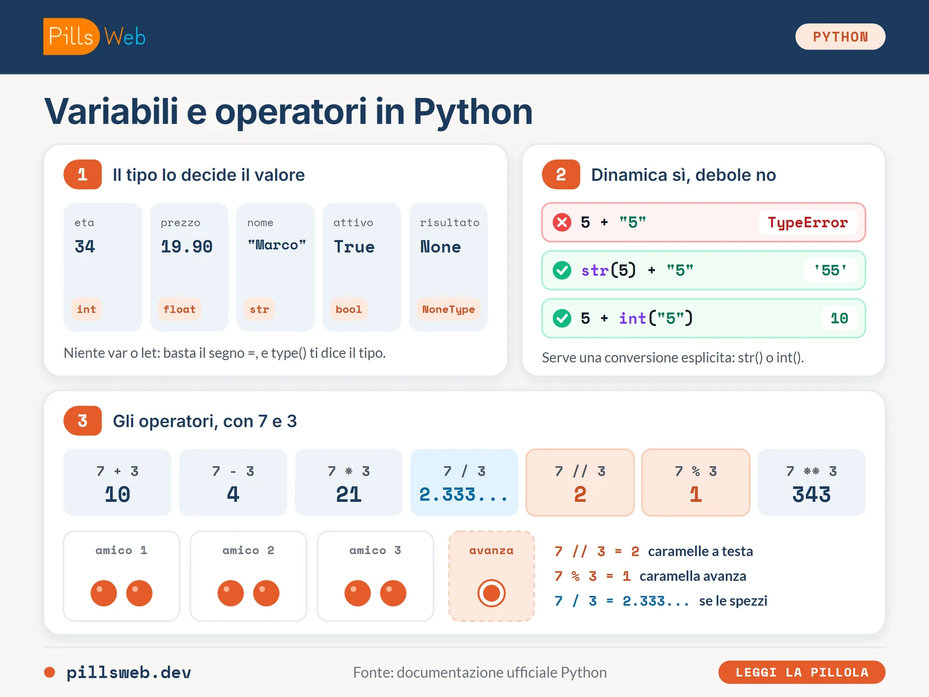This screenshot has width=929, height=697.
Task: Select the prezzo 19.90 float card
Action: pos(189,267)
